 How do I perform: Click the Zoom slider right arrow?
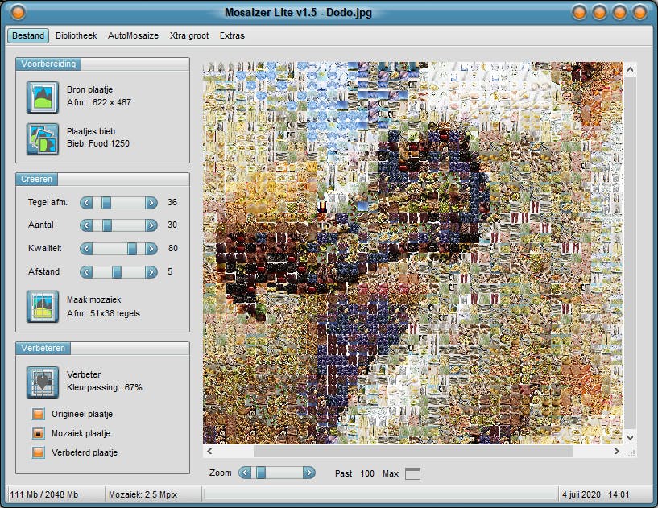308,473
